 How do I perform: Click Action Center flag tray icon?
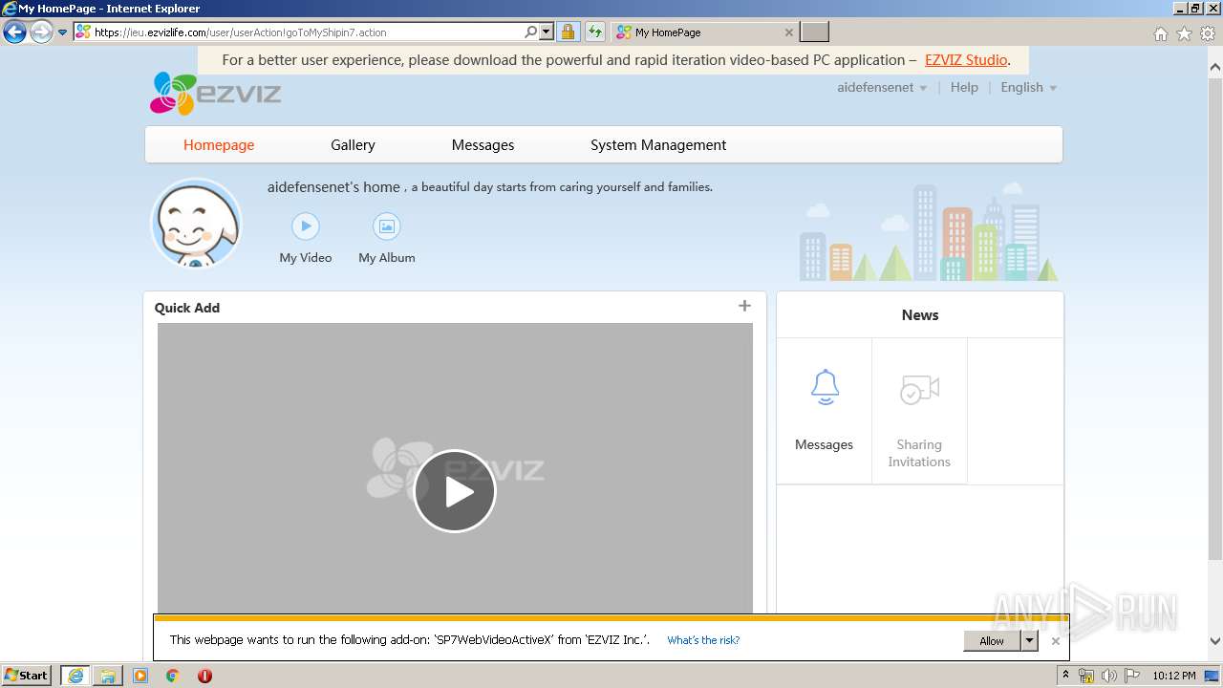1131,676
